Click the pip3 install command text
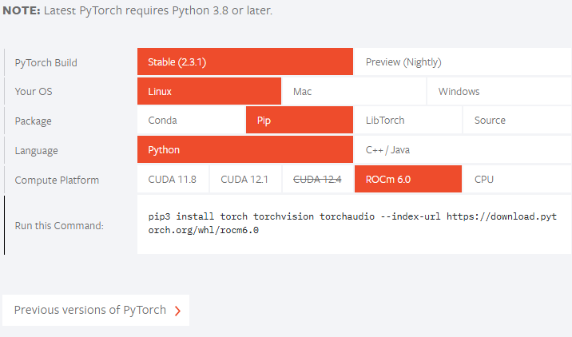 352,224
